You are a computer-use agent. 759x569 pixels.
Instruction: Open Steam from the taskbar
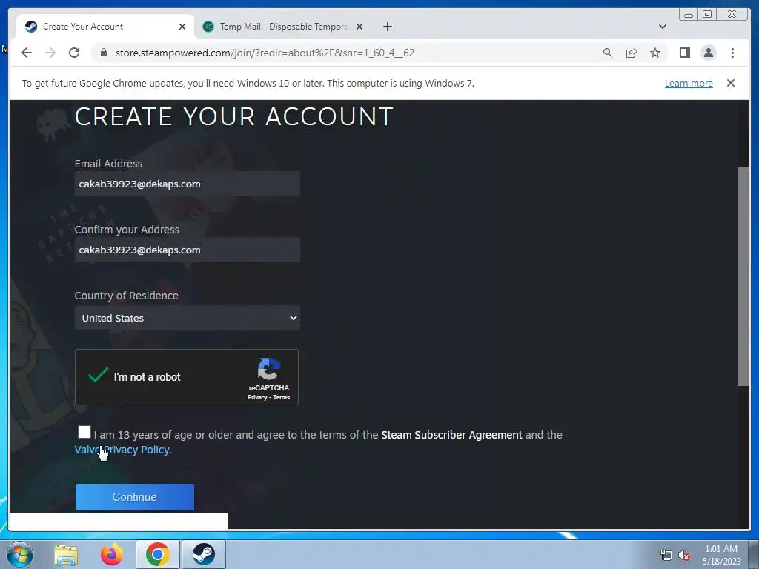204,554
